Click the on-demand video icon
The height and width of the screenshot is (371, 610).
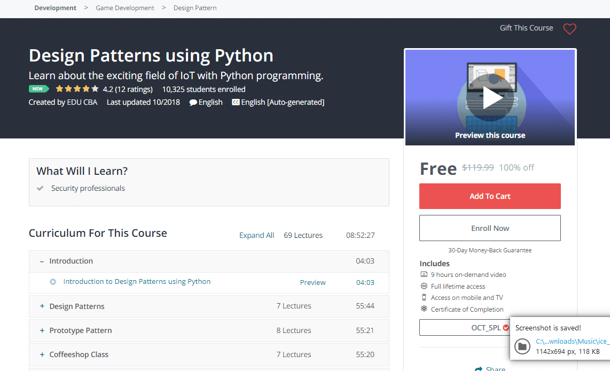[424, 274]
